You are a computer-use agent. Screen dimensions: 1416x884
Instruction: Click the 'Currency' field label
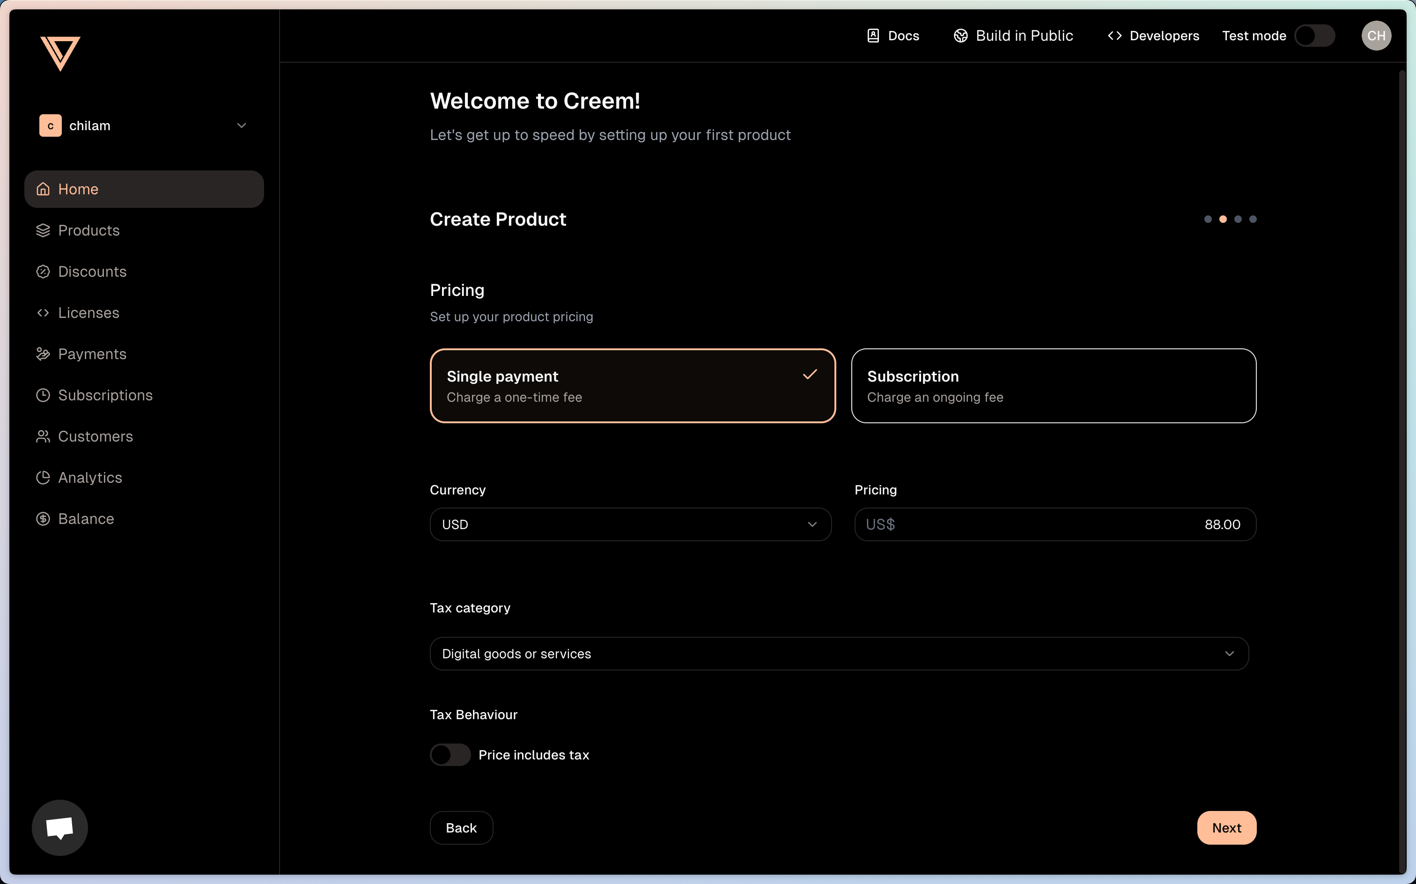point(458,490)
